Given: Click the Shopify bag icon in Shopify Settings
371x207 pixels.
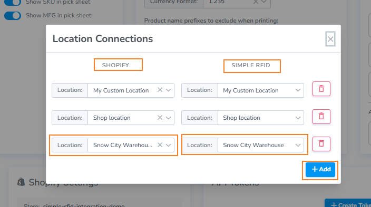Looking at the screenshot, I should (21, 182).
